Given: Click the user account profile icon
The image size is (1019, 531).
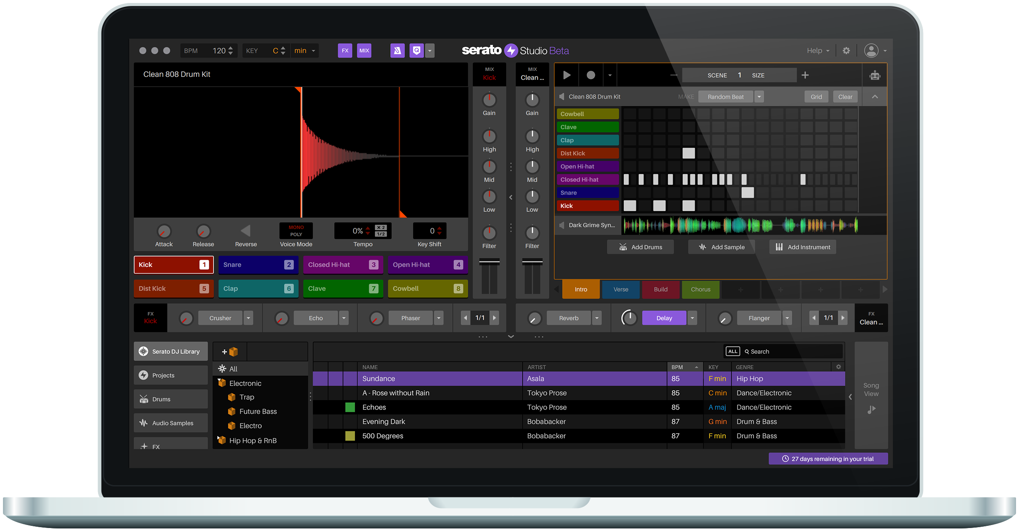Looking at the screenshot, I should [x=871, y=51].
